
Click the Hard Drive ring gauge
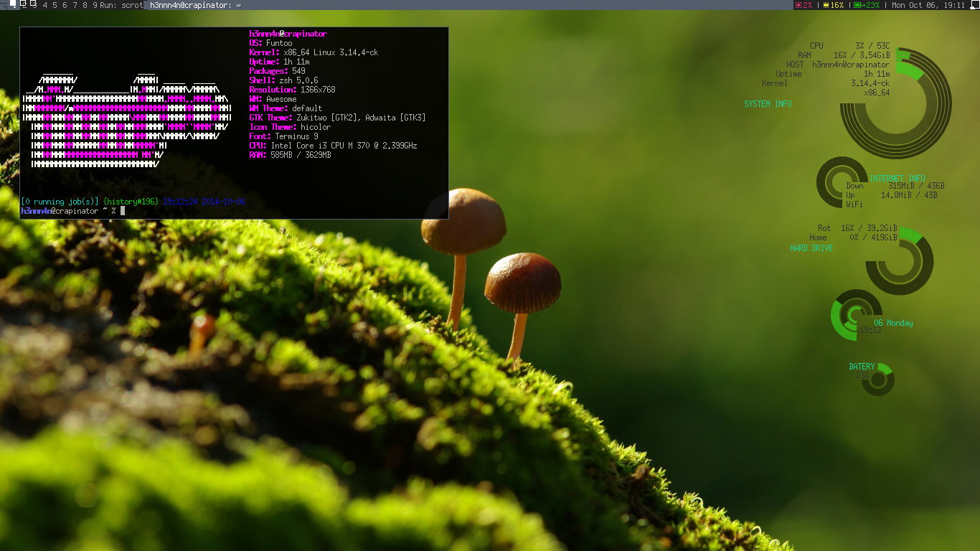(x=899, y=263)
